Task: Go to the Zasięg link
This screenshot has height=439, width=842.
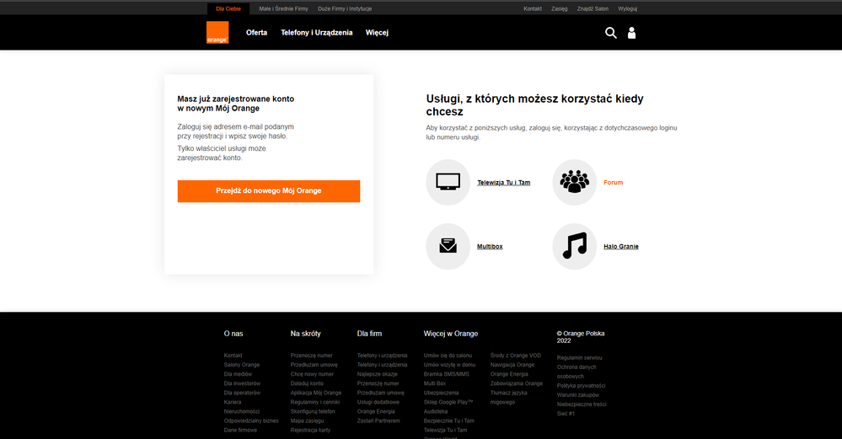Action: [x=559, y=8]
